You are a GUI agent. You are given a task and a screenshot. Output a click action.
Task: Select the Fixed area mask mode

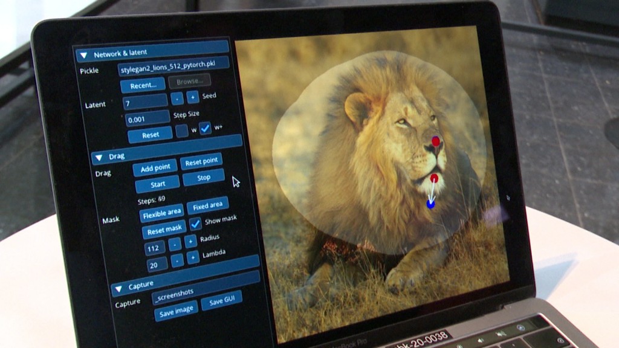[208, 205]
